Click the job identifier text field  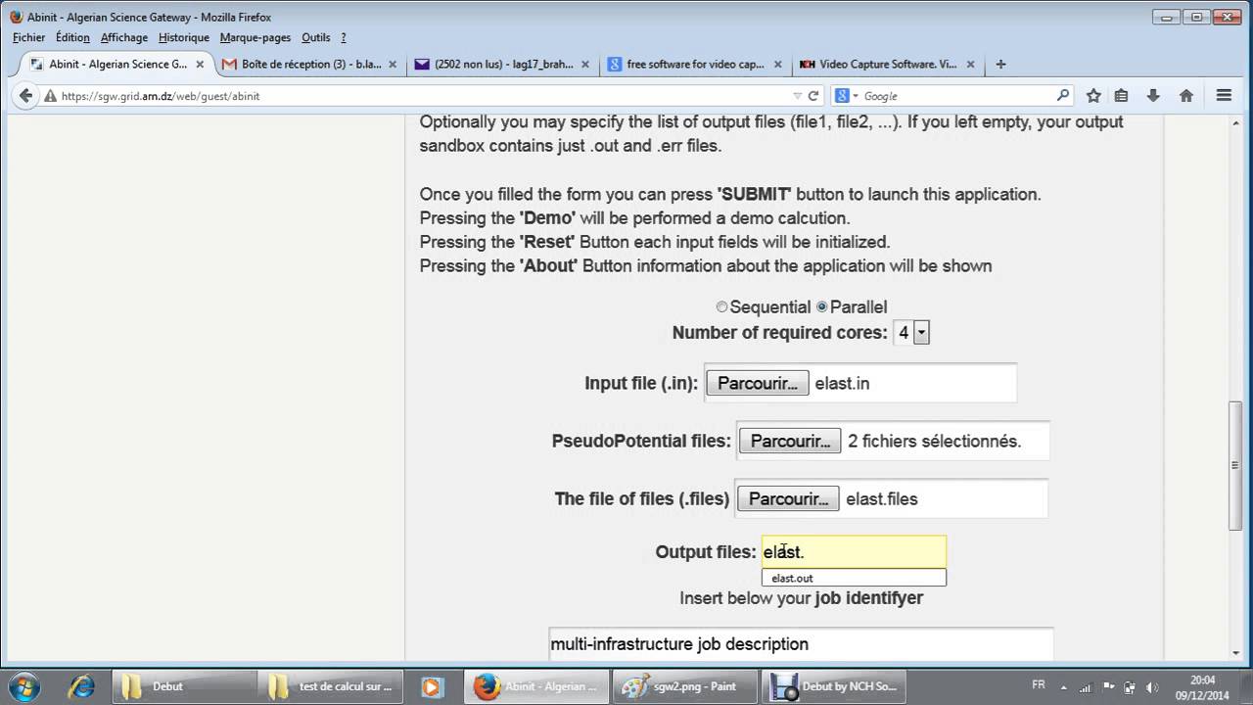801,644
